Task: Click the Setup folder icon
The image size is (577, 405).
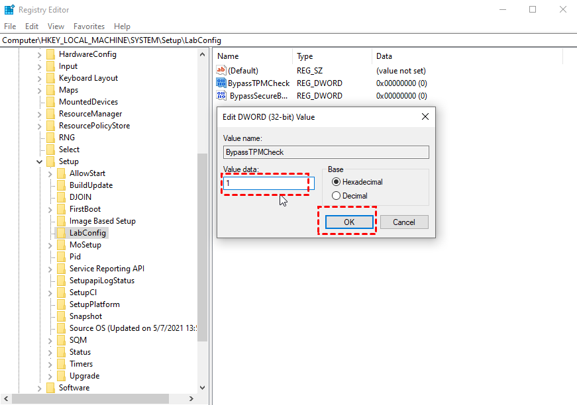Action: coord(51,161)
